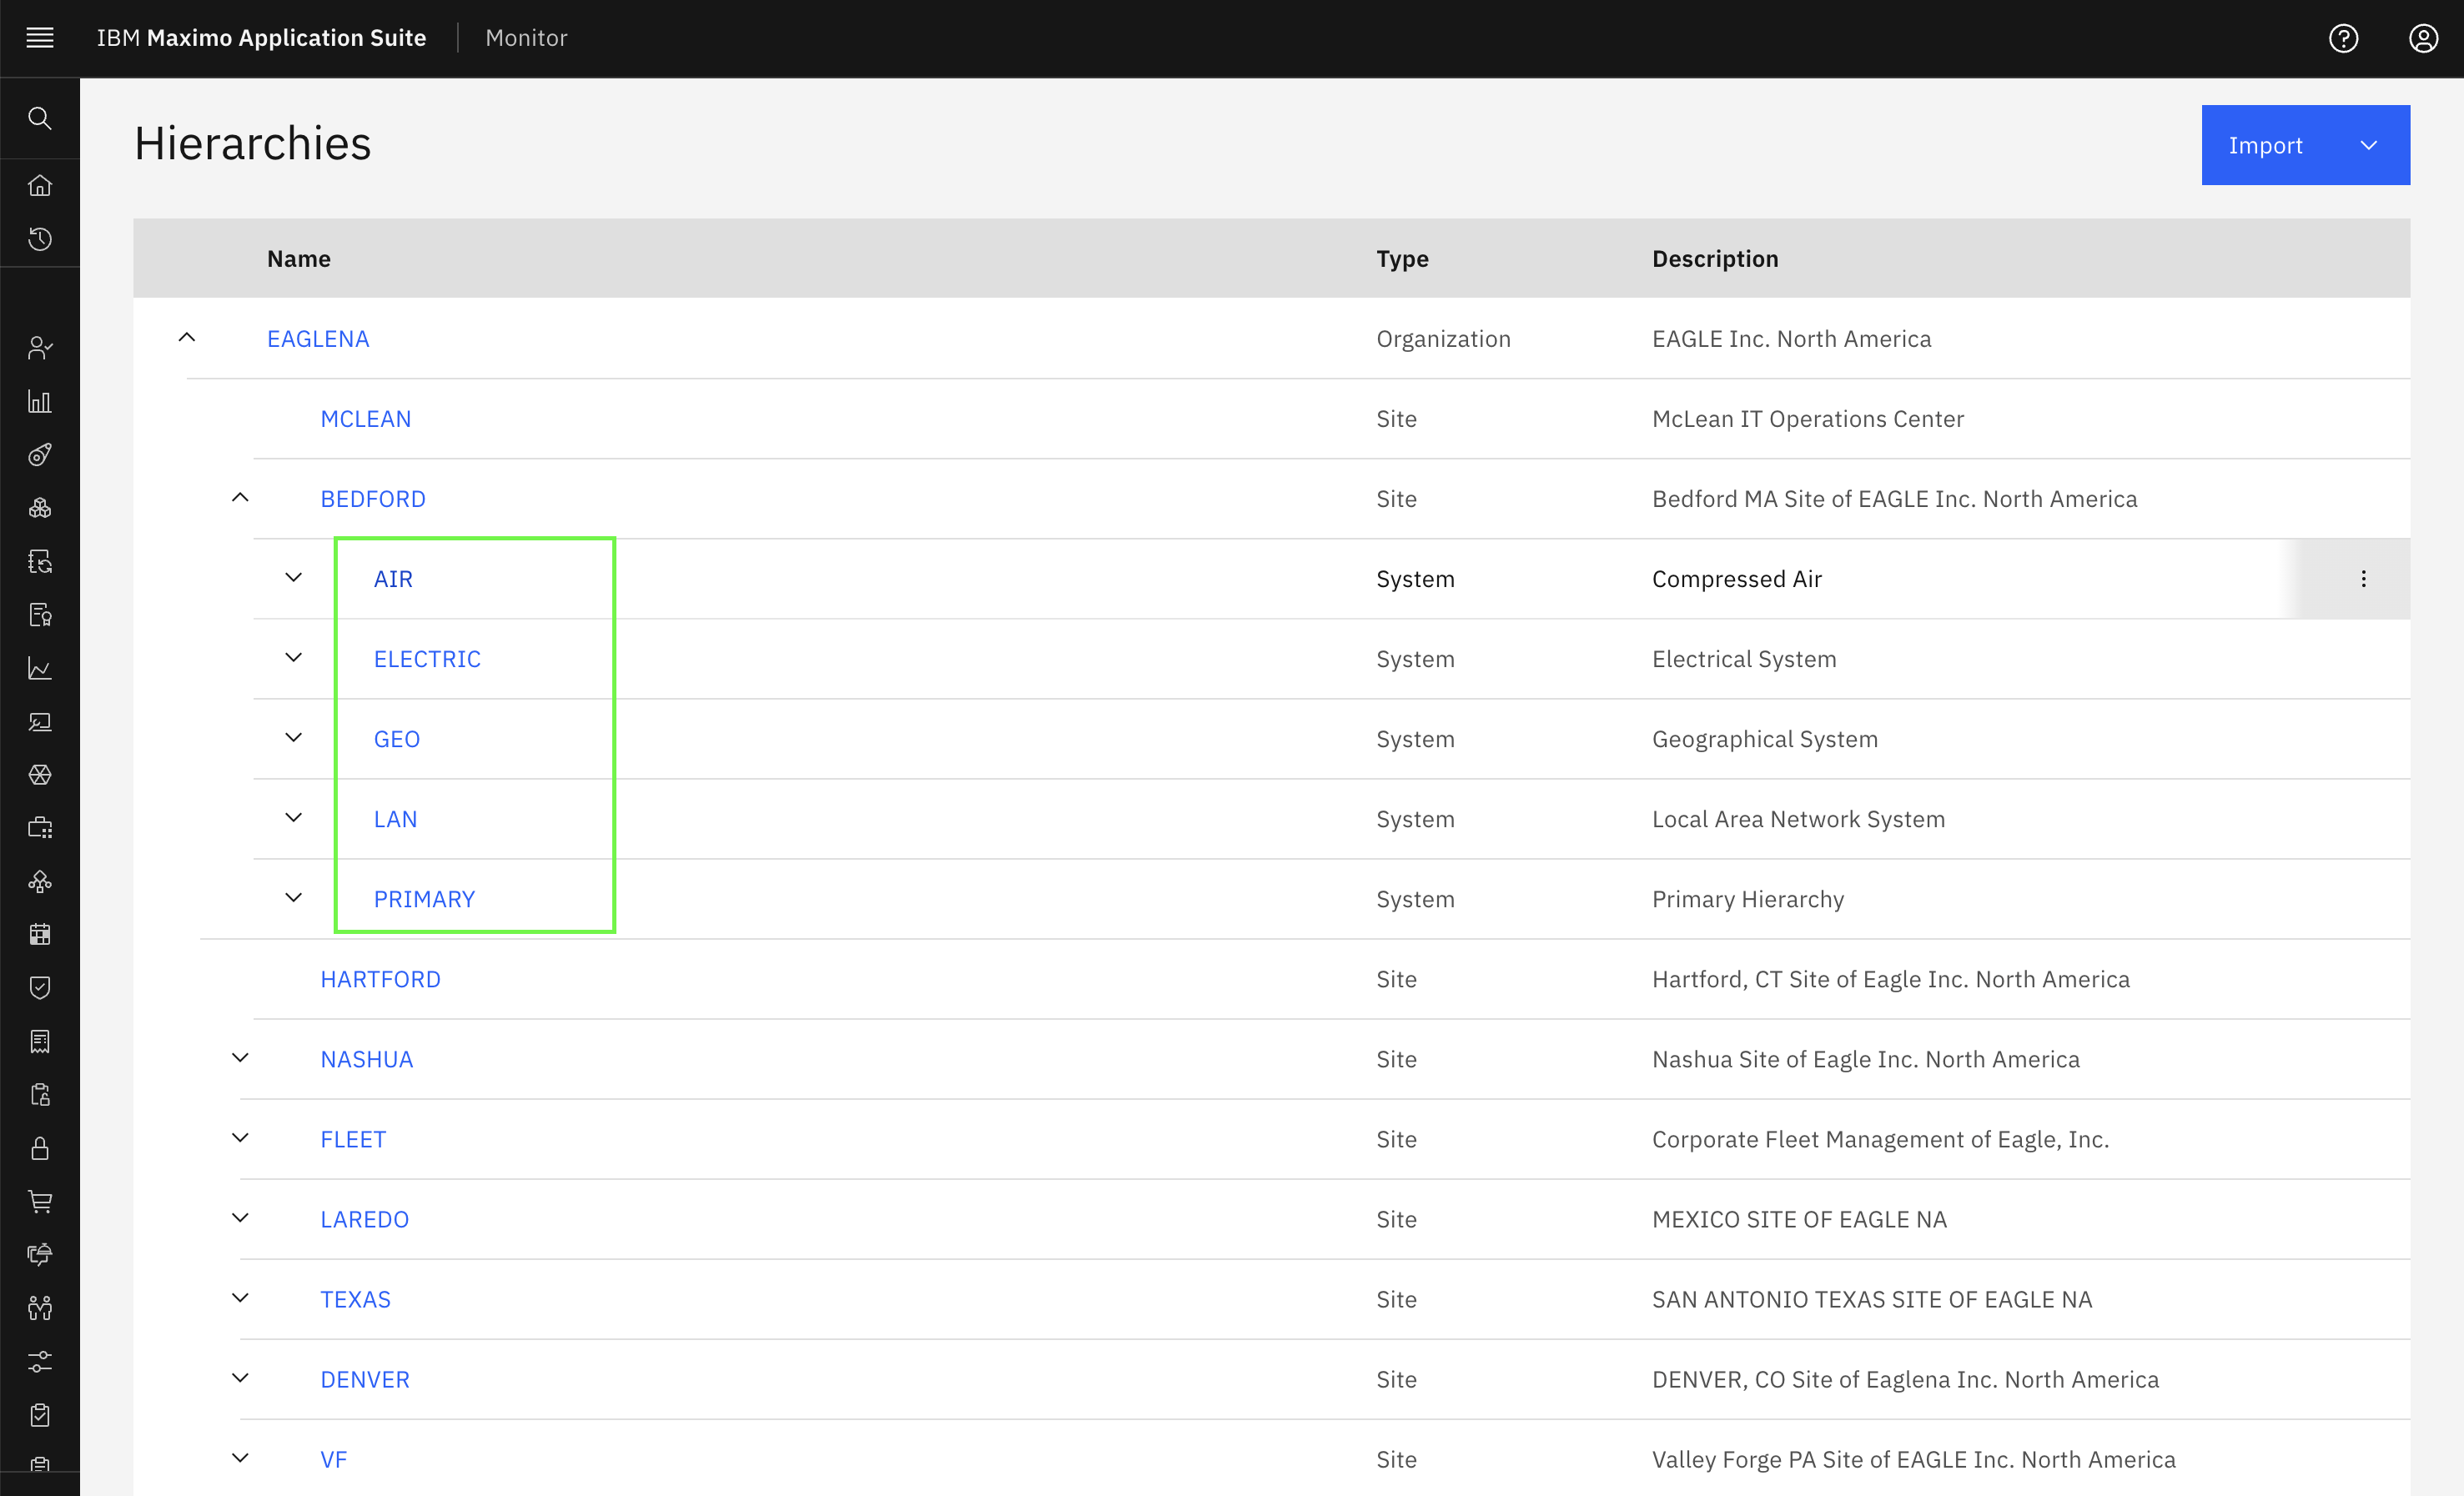The image size is (2464, 1496).
Task: Open overflow menu for AIR row
Action: (x=2363, y=579)
